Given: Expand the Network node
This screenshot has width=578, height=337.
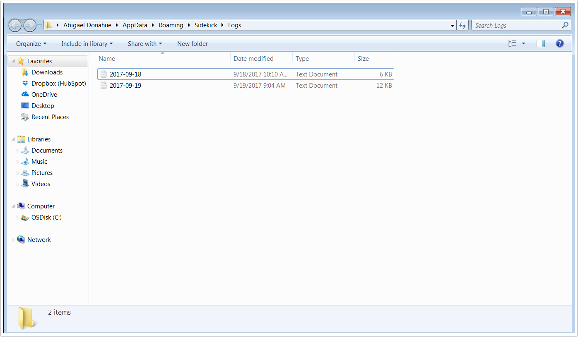Looking at the screenshot, I should click(x=13, y=239).
